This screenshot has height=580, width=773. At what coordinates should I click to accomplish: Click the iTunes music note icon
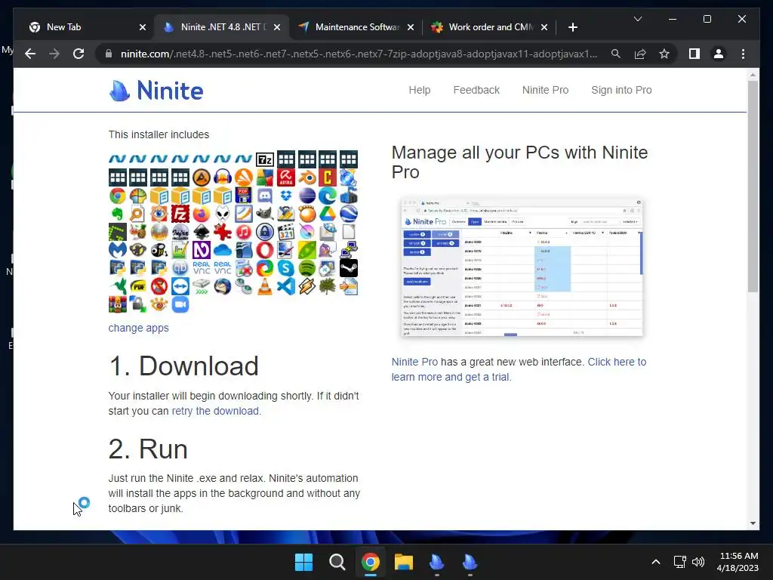click(244, 232)
